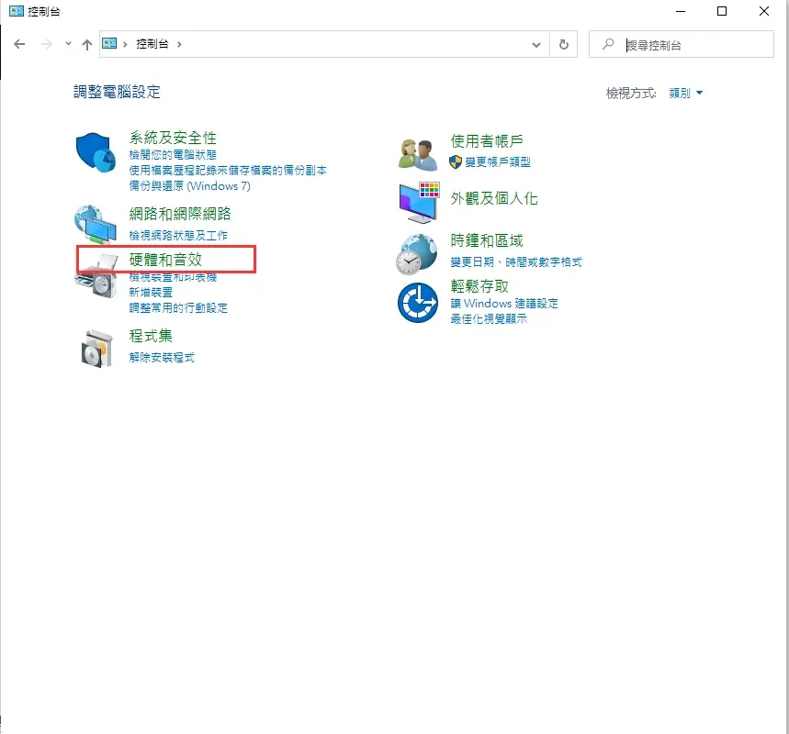The width and height of the screenshot is (789, 734).
Task: Expand the chevron before 控制台 breadcrumb
Action: coord(125,44)
